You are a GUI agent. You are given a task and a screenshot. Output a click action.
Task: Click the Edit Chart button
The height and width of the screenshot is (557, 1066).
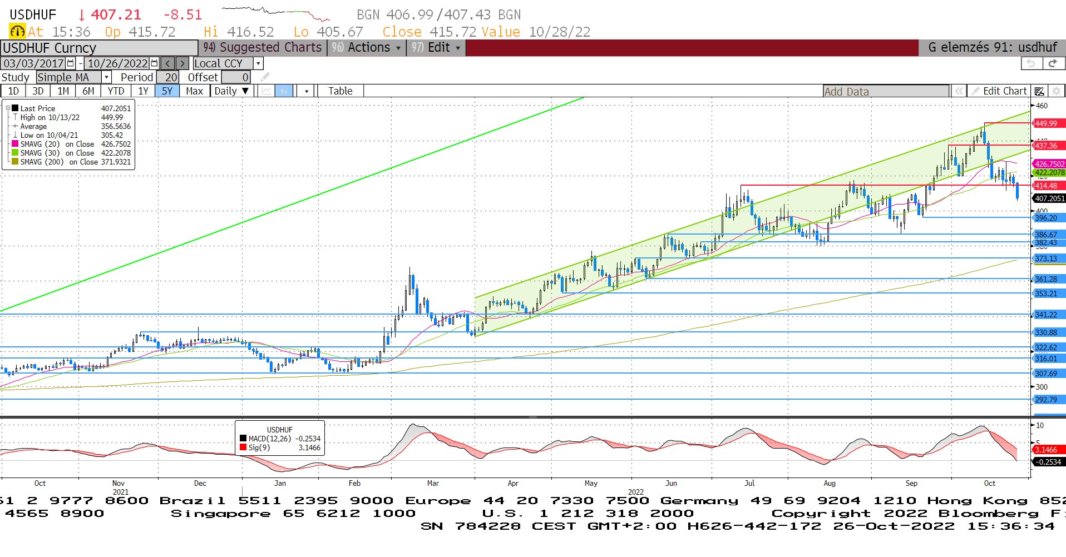click(x=999, y=91)
